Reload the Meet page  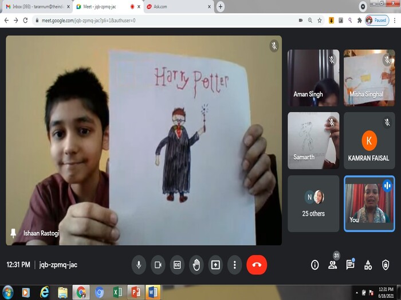point(25,21)
